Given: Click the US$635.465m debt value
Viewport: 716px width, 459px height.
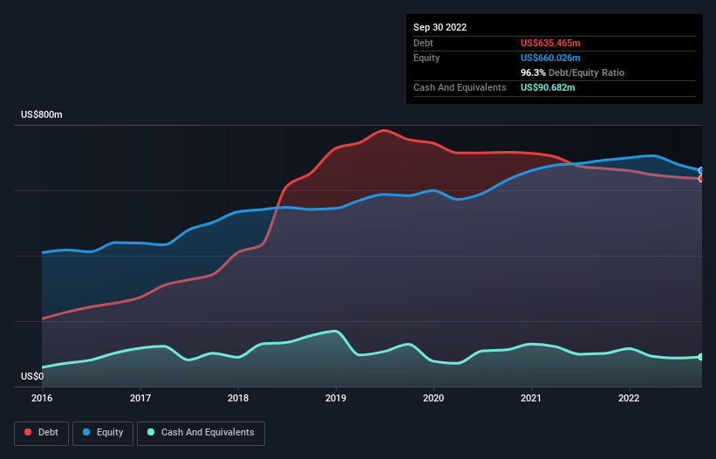Looking at the screenshot, I should click(x=550, y=43).
